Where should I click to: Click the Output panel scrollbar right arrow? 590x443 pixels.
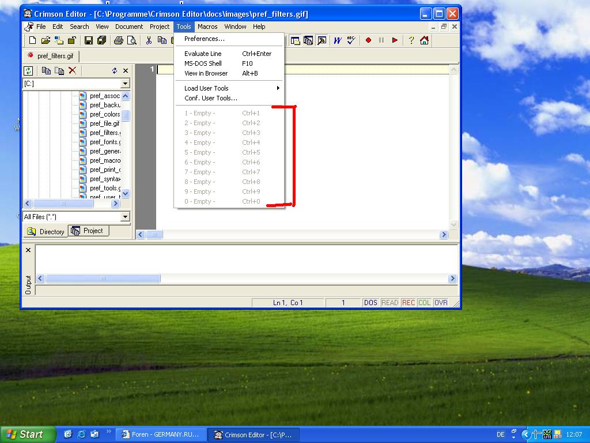tap(452, 279)
